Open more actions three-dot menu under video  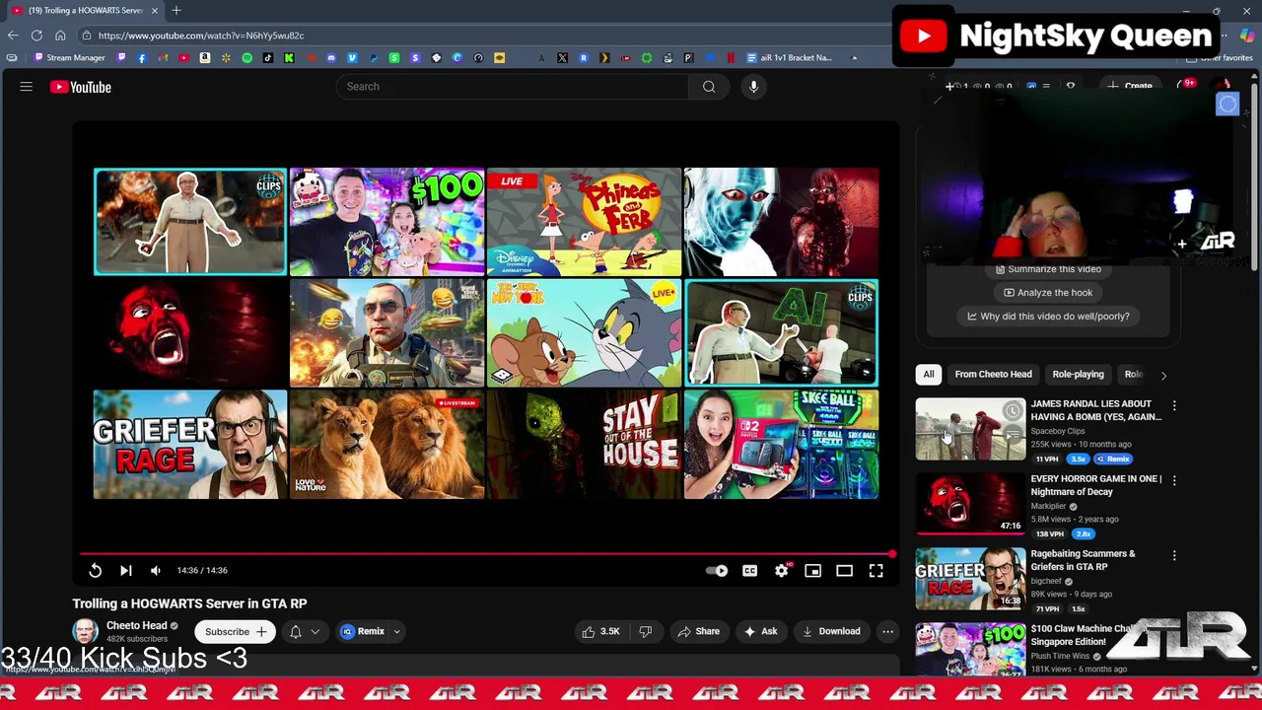pyautogui.click(x=887, y=631)
